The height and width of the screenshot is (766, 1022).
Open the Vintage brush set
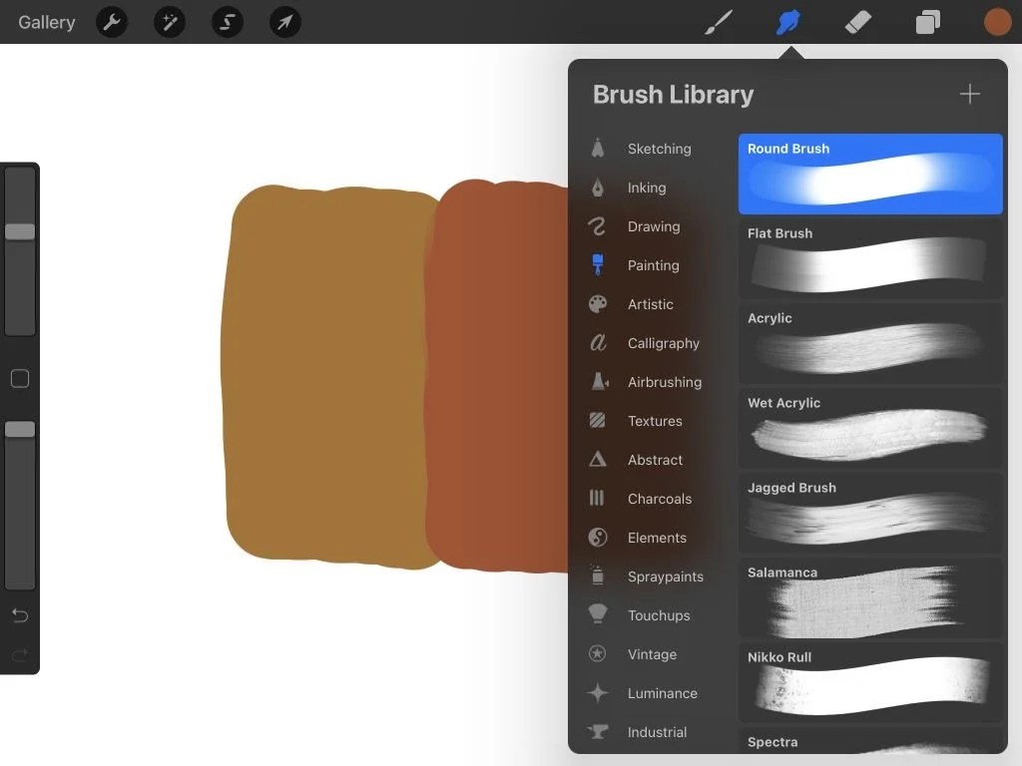click(650, 654)
